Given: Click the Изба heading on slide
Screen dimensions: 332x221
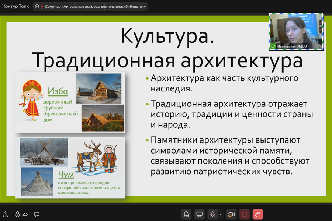Looking at the screenshot, I should (x=58, y=91).
